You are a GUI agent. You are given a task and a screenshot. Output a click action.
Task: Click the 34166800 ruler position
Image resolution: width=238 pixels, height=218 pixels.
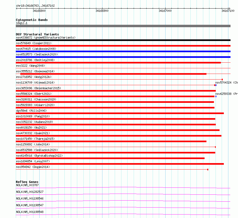click(x=39, y=11)
